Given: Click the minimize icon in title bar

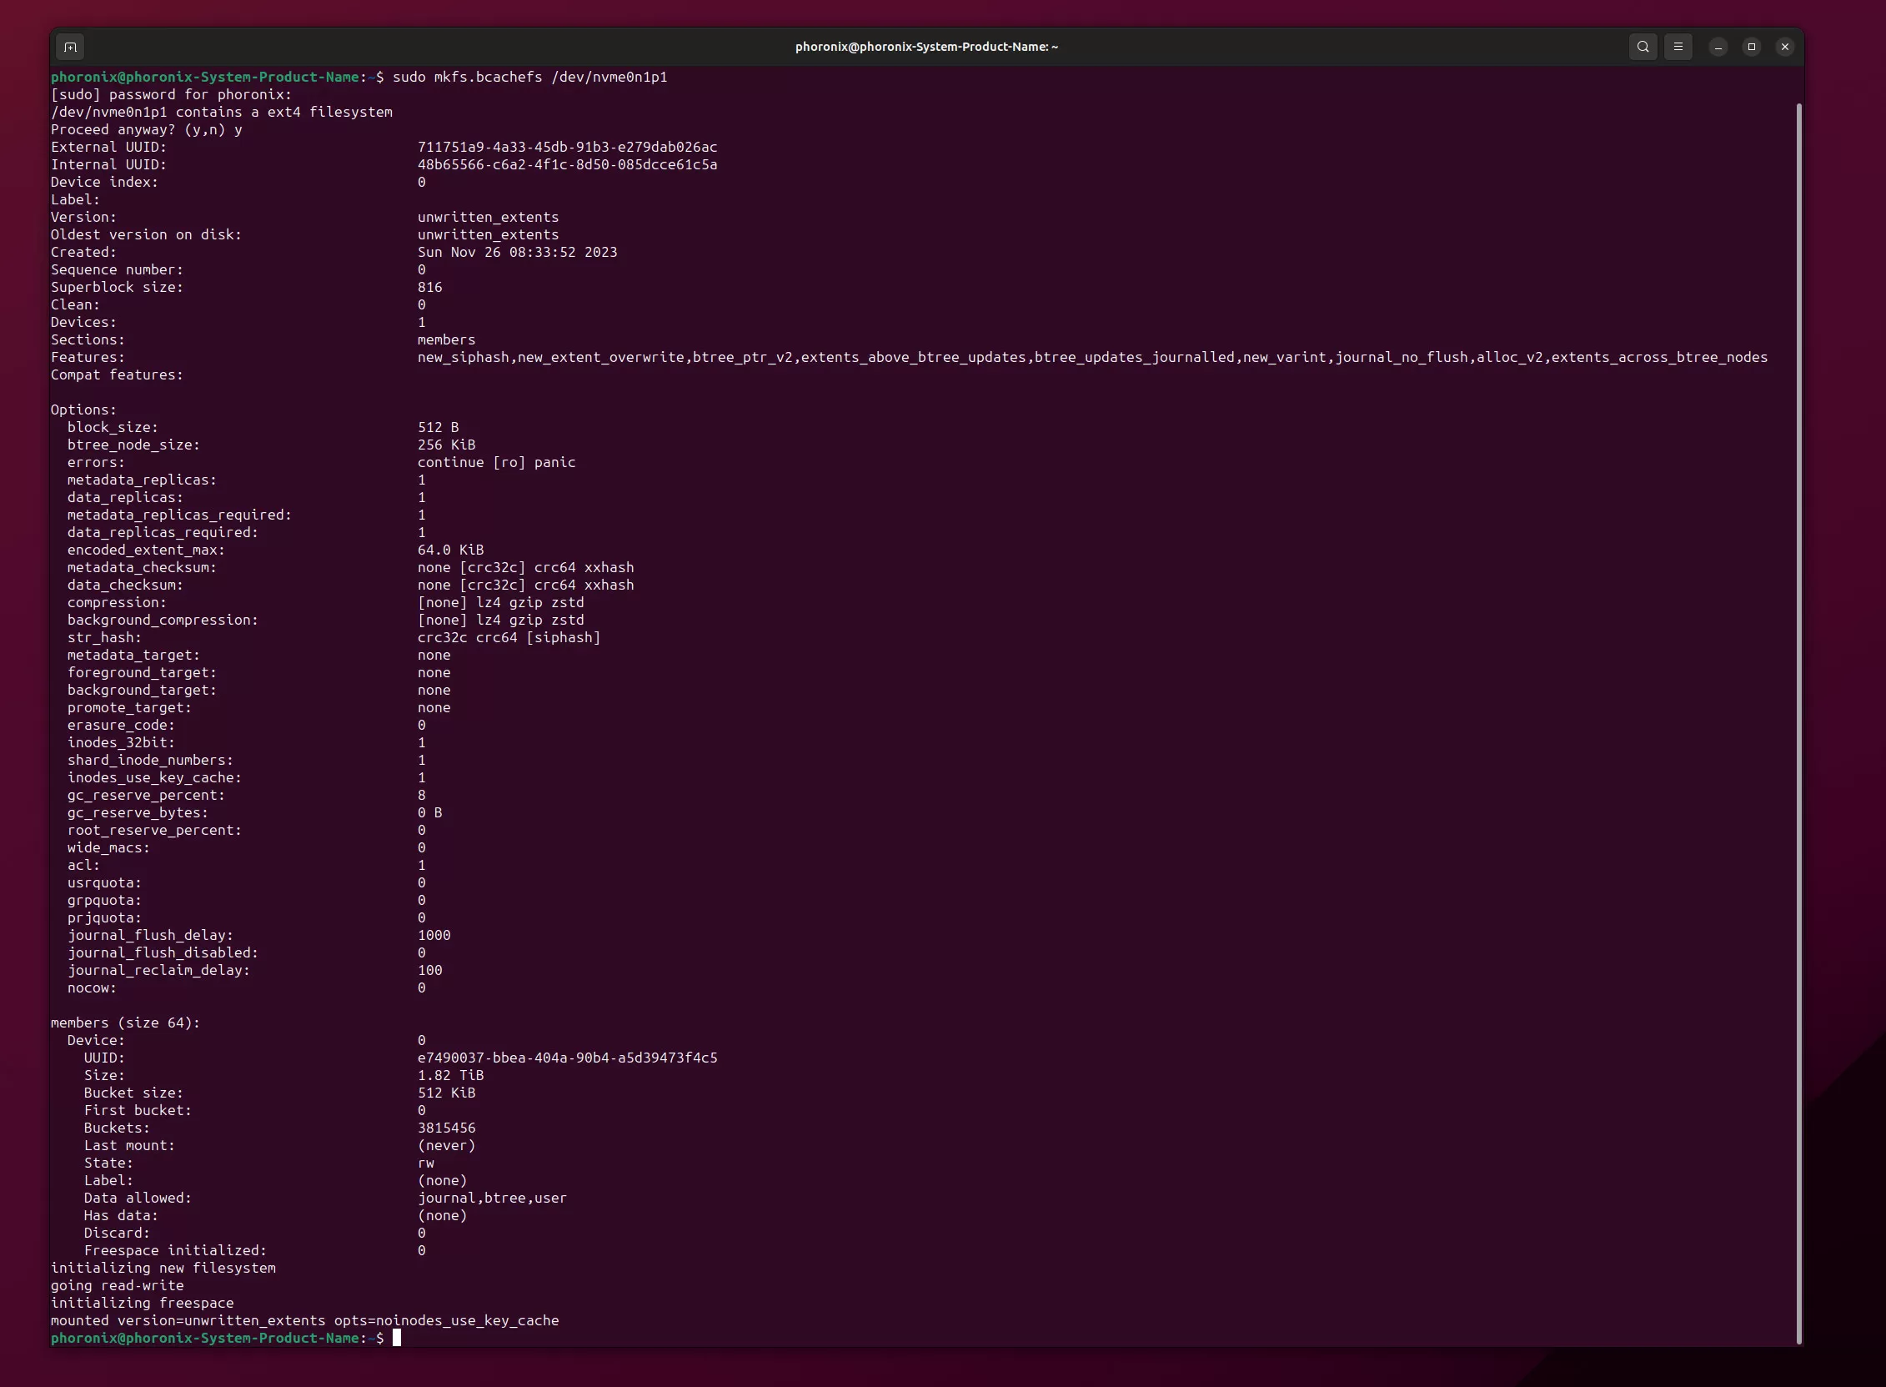Looking at the screenshot, I should 1718,47.
